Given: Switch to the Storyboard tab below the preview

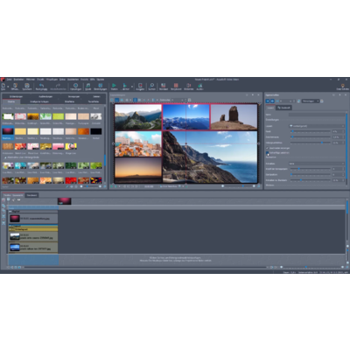Looking at the screenshot, I should point(31,195).
